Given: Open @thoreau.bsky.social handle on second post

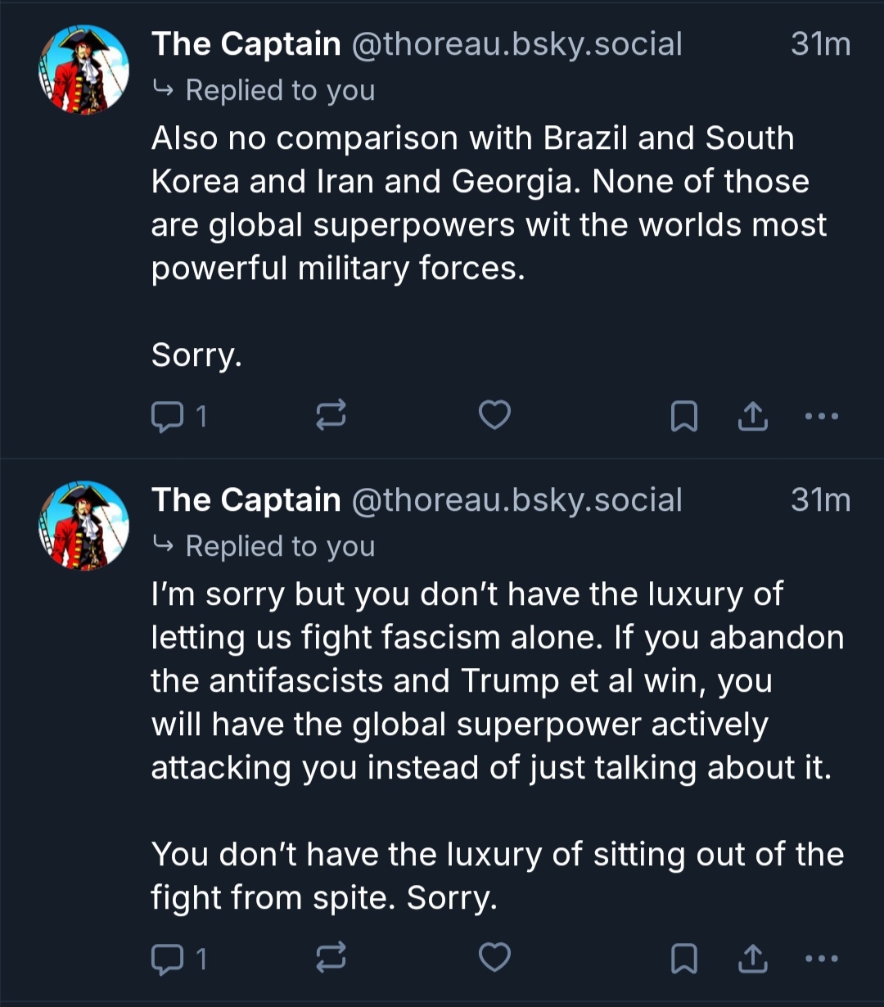Looking at the screenshot, I should click(x=516, y=500).
